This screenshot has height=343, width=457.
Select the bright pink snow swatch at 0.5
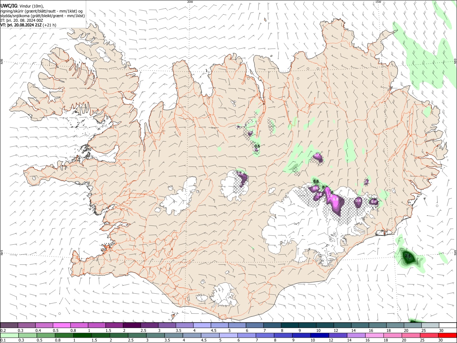(61, 325)
